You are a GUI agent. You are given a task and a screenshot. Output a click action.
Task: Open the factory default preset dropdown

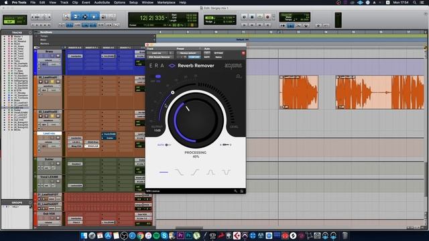188,53
